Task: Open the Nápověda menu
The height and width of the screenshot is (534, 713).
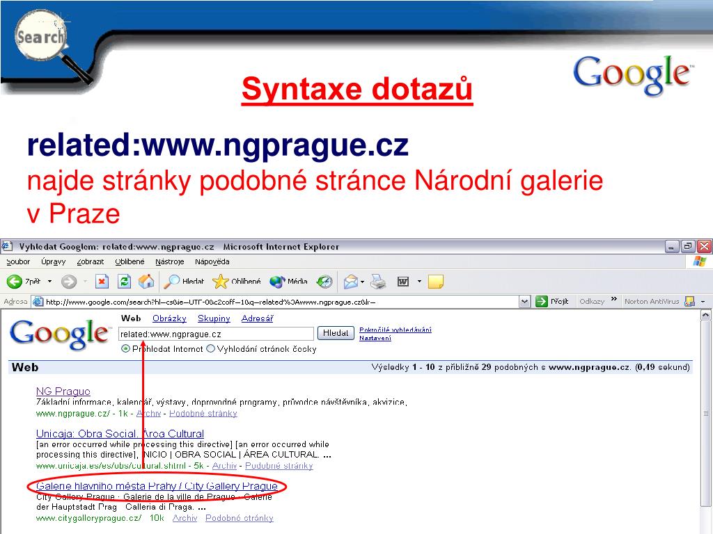Action: coord(212,261)
